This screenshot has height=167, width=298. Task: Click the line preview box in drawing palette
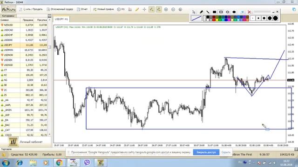(196, 19)
